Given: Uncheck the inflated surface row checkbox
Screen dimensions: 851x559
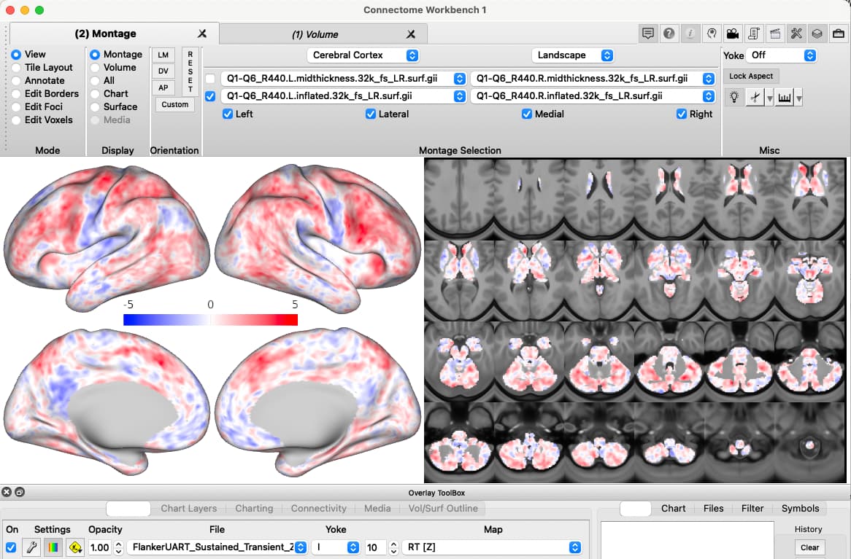Looking at the screenshot, I should click(x=210, y=96).
